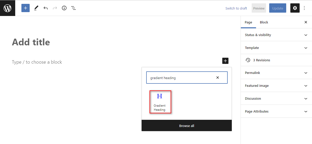Viewport: 312px width, 144px height.
Task: Toggle the blue block inserter plus button
Action: (26, 8)
